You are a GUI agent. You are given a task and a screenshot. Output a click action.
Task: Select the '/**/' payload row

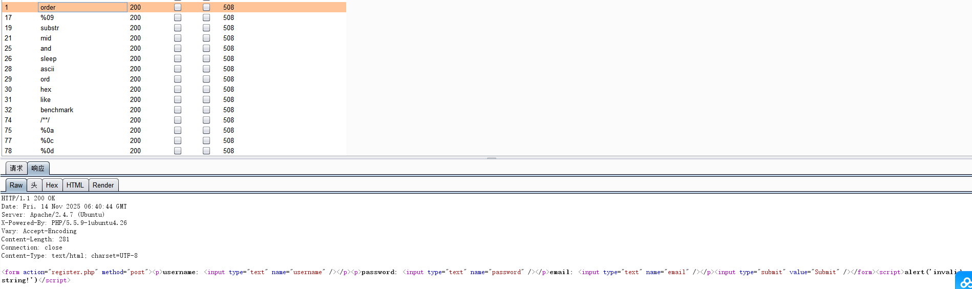45,120
